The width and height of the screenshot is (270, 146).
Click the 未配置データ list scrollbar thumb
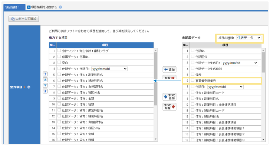(263, 62)
